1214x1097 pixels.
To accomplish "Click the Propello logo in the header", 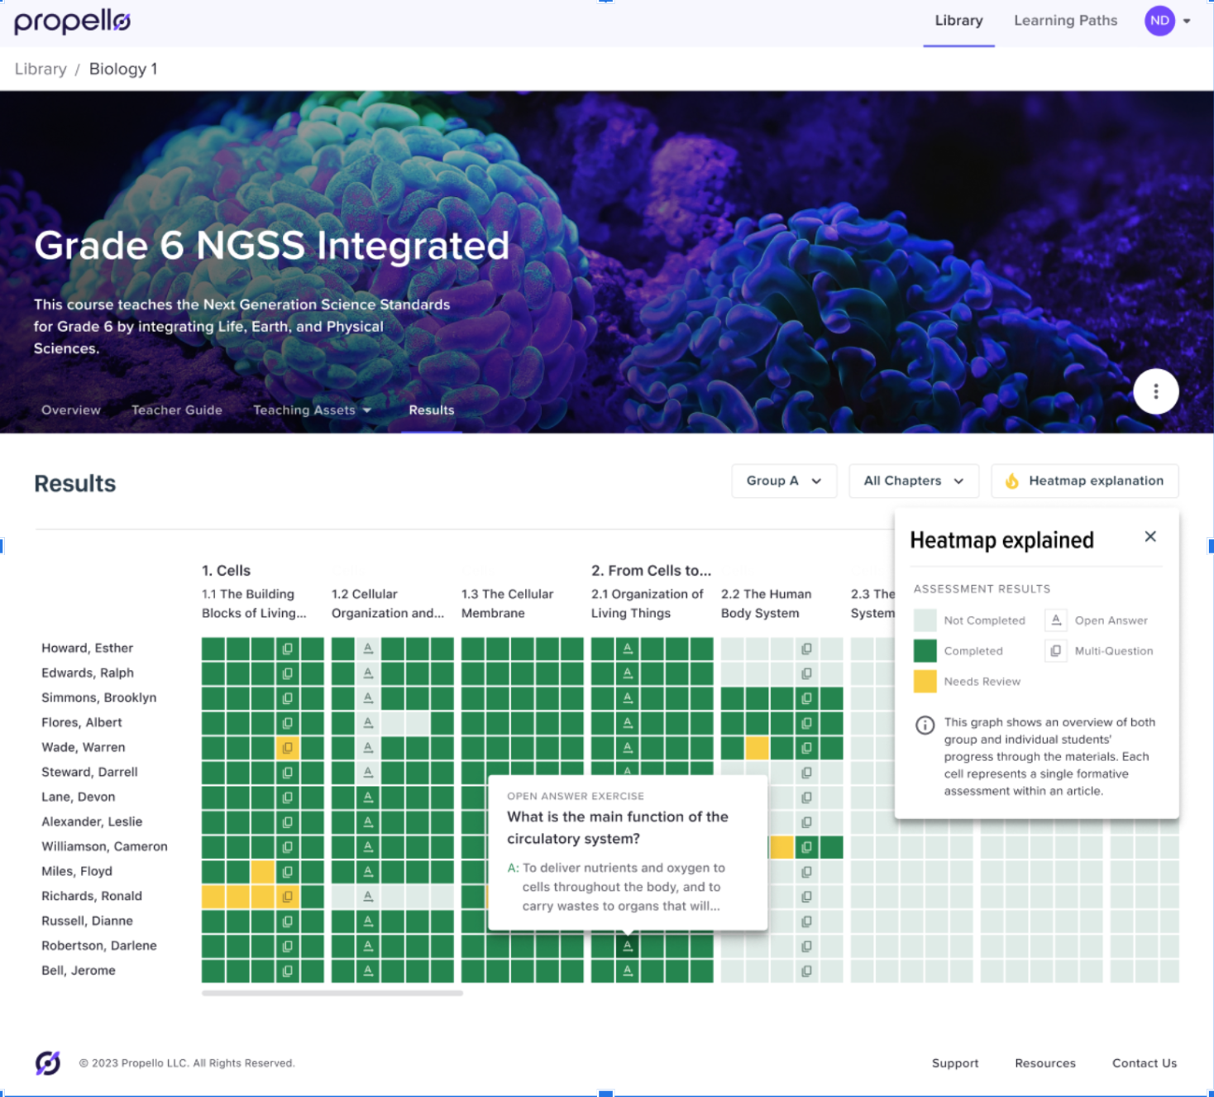I will tap(71, 22).
